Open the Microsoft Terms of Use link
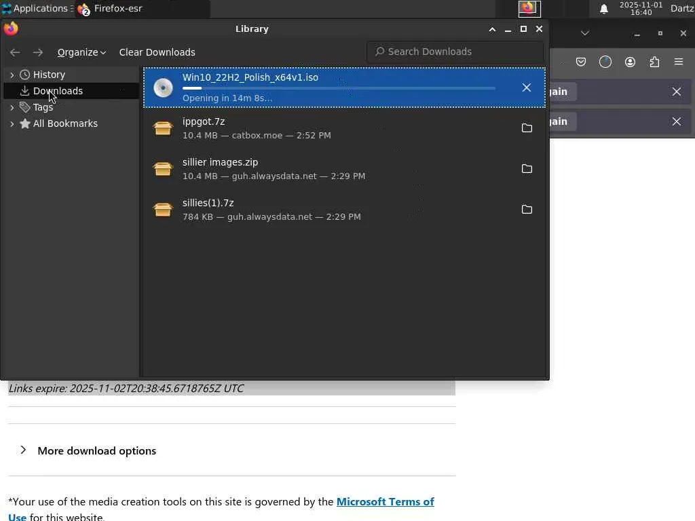Viewport: 695px width, 521px height. click(386, 502)
